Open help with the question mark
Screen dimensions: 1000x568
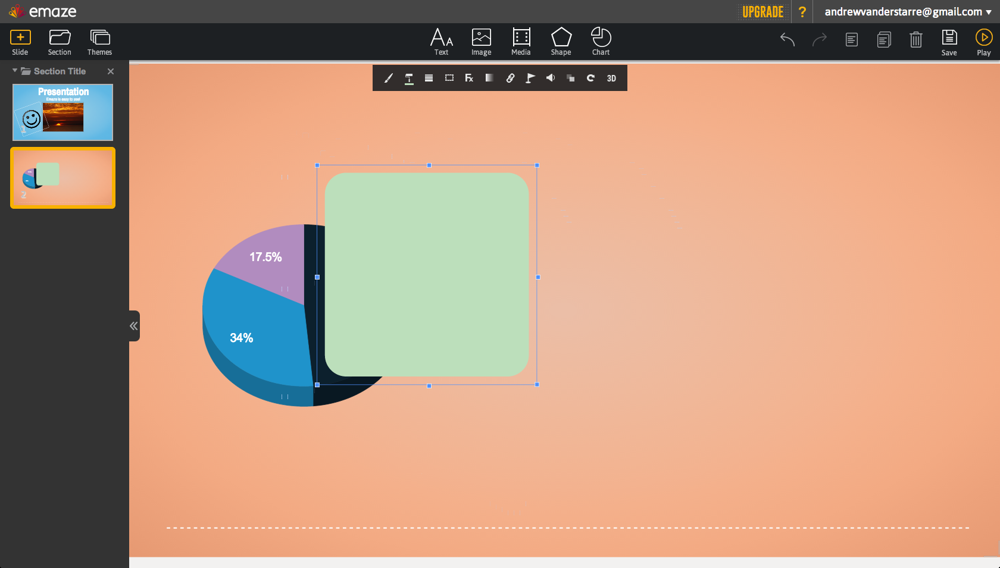coord(802,12)
